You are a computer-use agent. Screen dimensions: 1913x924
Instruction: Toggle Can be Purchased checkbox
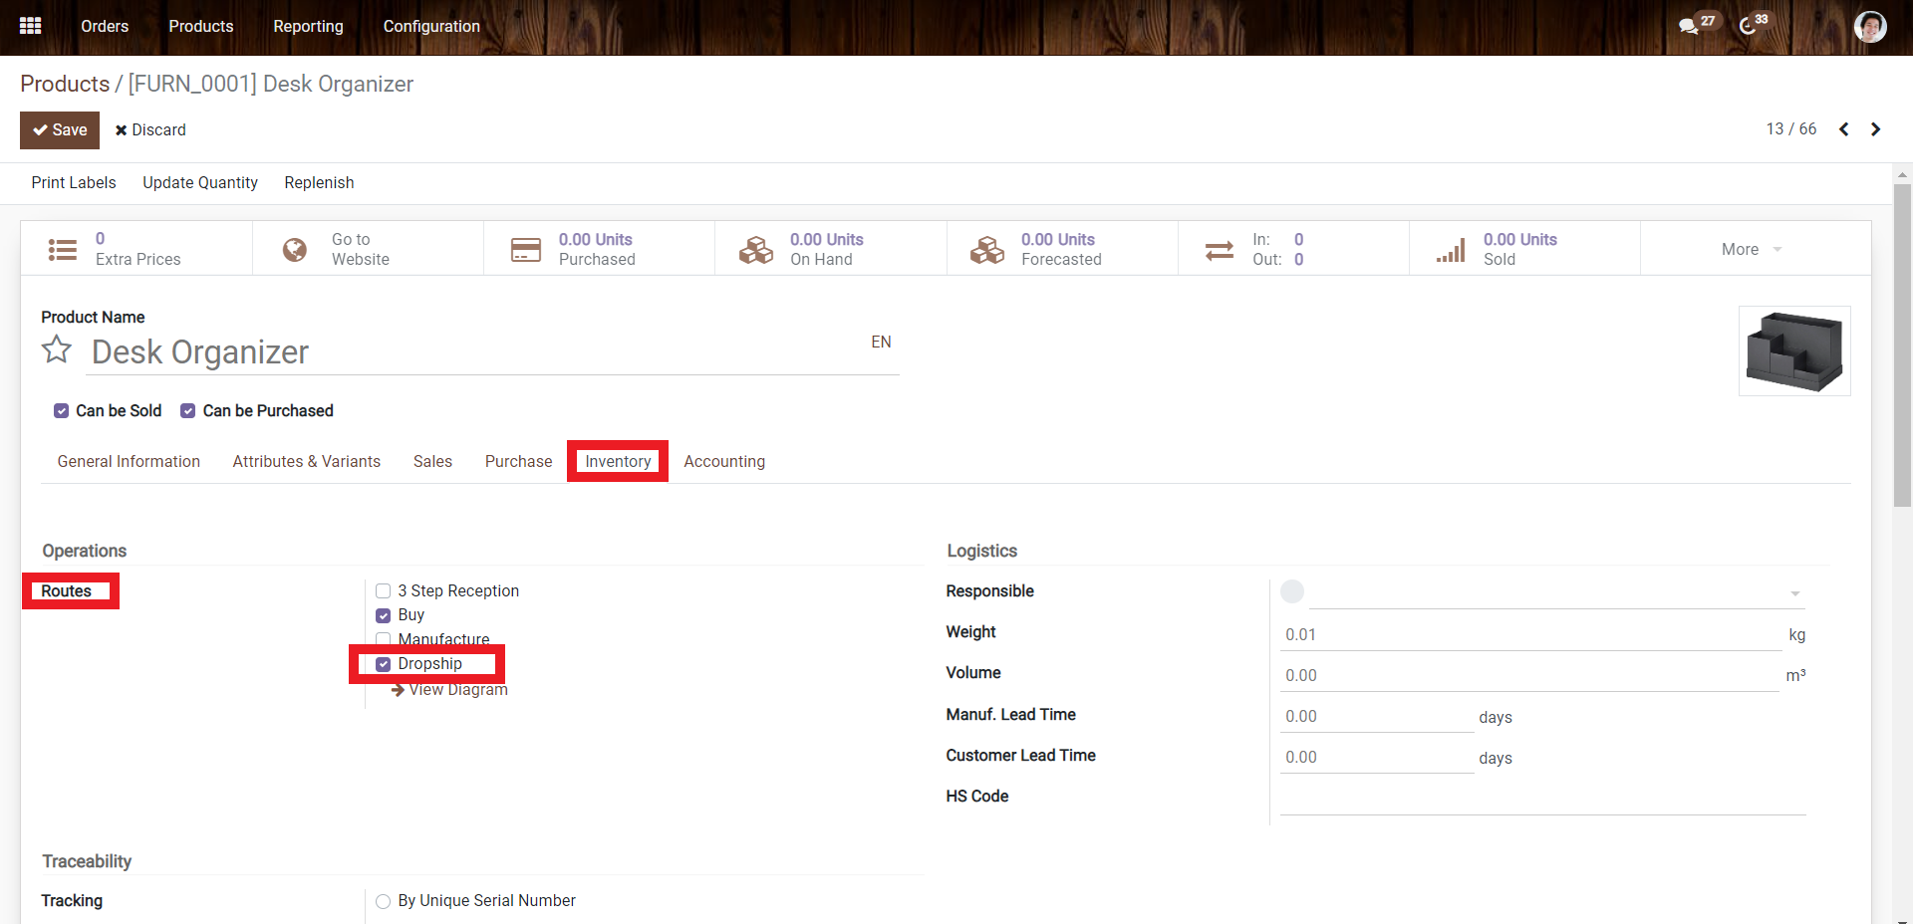[187, 411]
